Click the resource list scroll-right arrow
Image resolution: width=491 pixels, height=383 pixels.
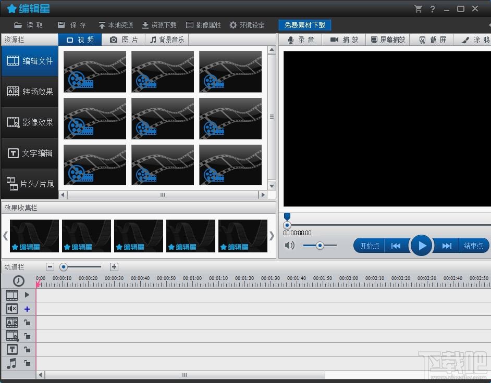(263, 195)
